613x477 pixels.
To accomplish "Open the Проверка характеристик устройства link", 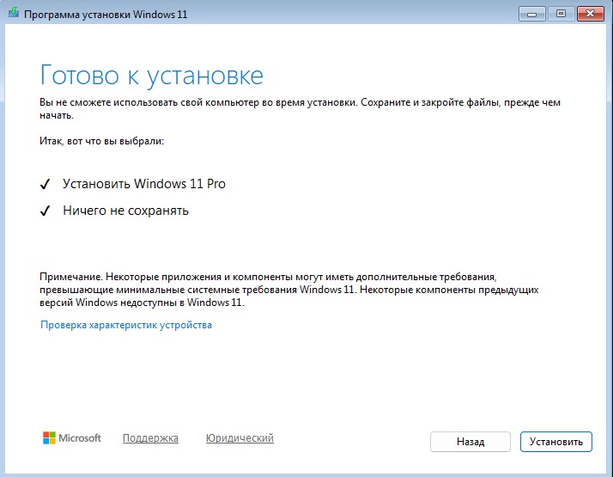I will (126, 325).
